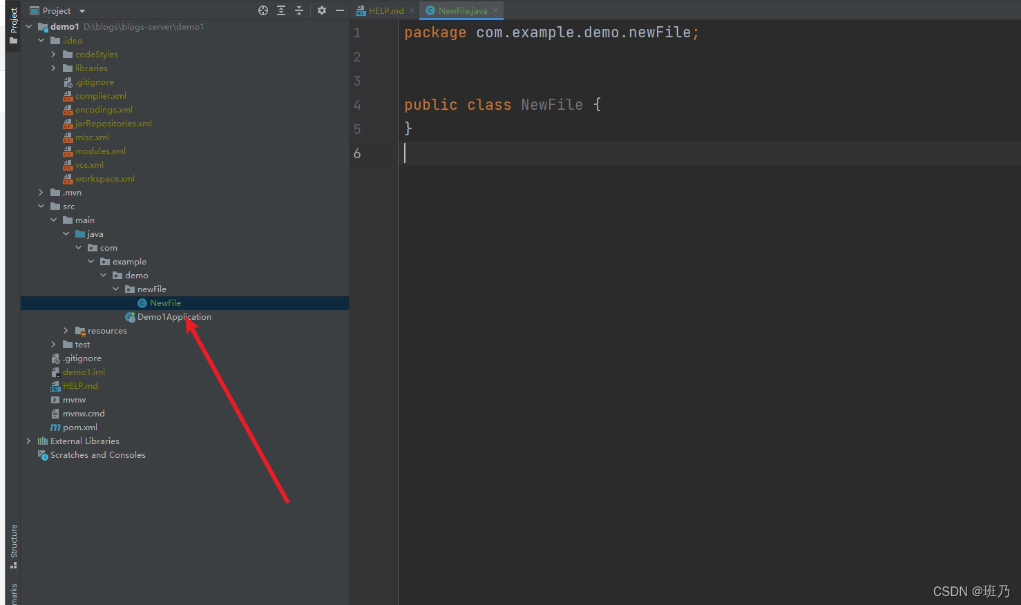Select the workspace.xml file name
The width and height of the screenshot is (1021, 605).
(x=105, y=179)
